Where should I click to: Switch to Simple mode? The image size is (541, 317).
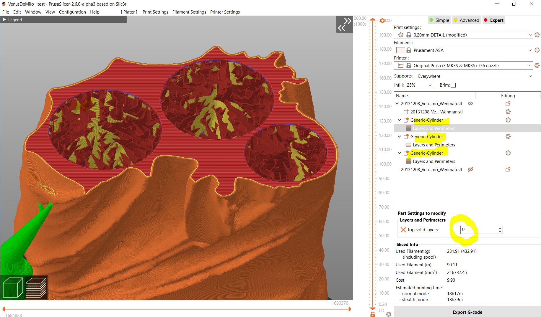439,20
